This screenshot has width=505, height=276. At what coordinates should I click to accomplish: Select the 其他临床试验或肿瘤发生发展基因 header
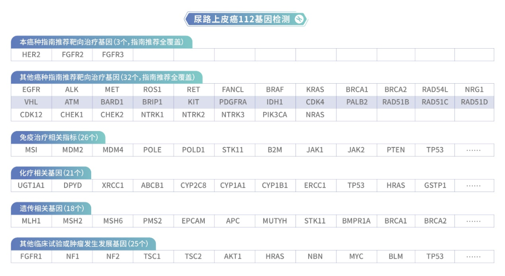tap(83, 244)
